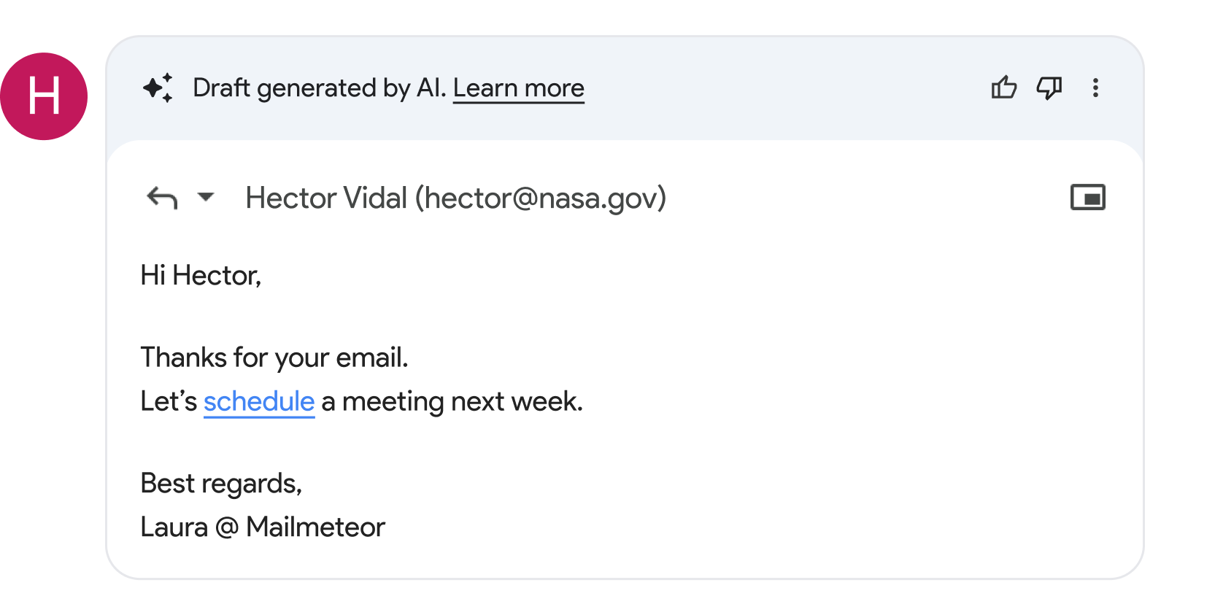This screenshot has height=615, width=1215.
Task: Open more actions from the vertical ellipsis
Action: pos(1095,88)
